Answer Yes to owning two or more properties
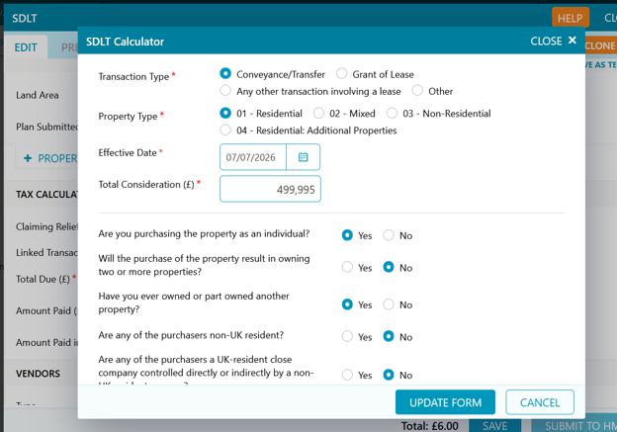Image resolution: width=617 pixels, height=432 pixels. coord(347,267)
